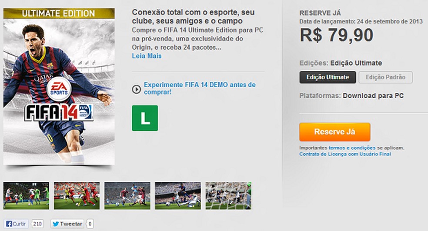Screen dimensions: 428x231
Task: Click the green L age rating icon
Action: pos(145,118)
